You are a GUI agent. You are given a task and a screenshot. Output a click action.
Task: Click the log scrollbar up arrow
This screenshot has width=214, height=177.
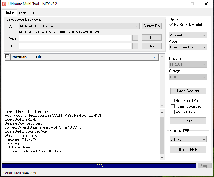pos(162,112)
